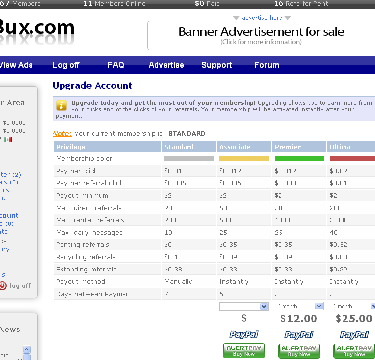
Task: Pay with PayPal for Premier plan
Action: pyautogui.click(x=299, y=335)
